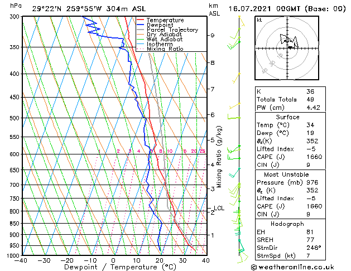This screenshot has width=351, height=271.
Task: Click the K index value 36
Action: pos(310,91)
